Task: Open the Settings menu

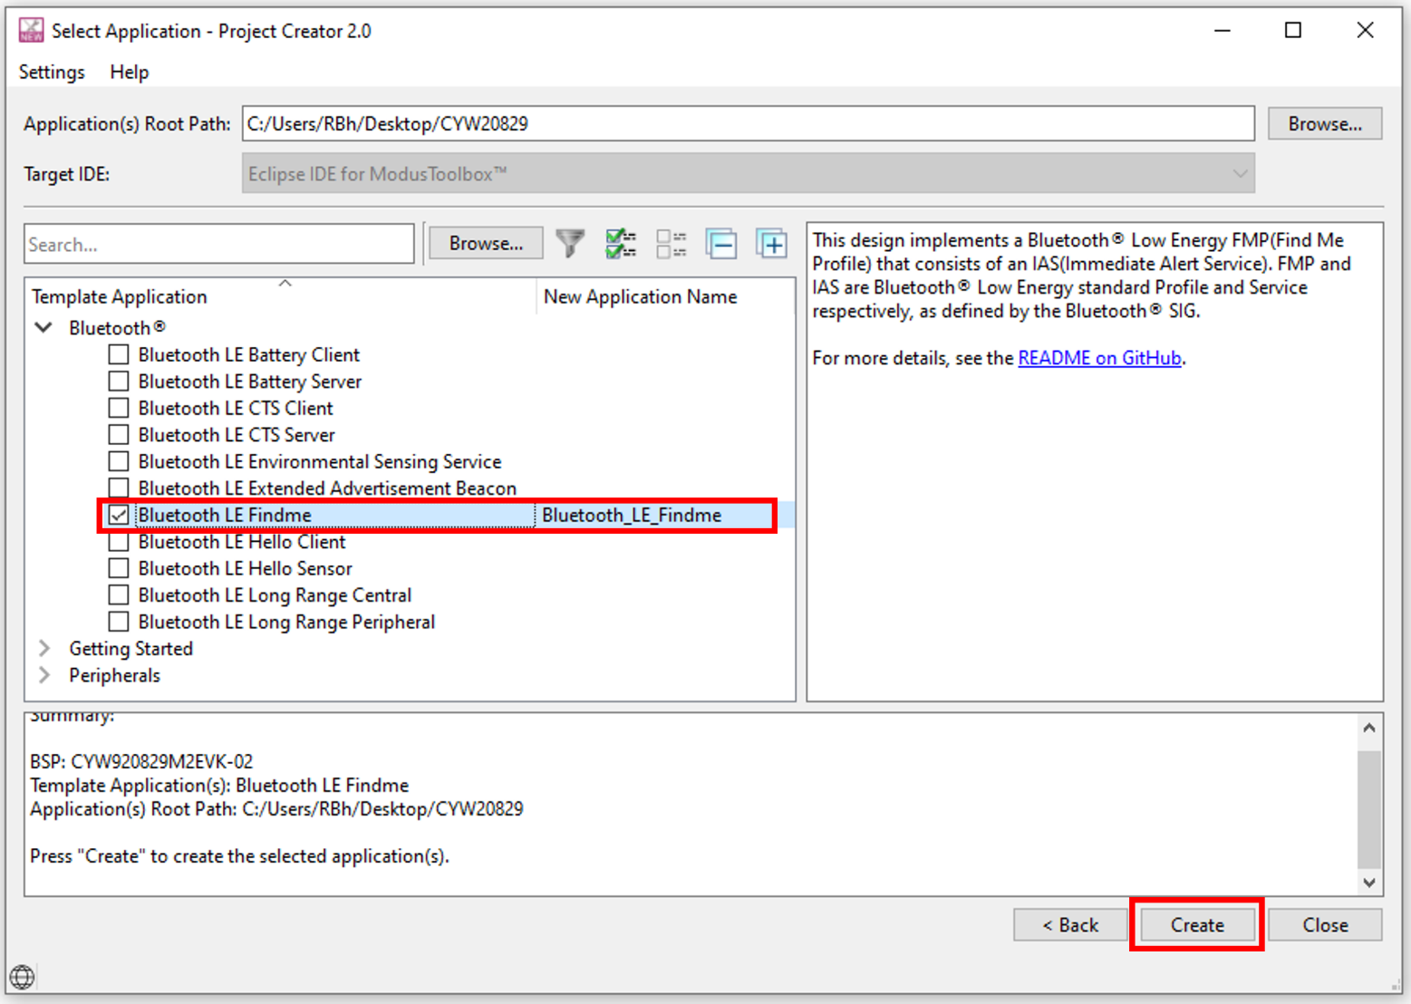Action: 52,72
